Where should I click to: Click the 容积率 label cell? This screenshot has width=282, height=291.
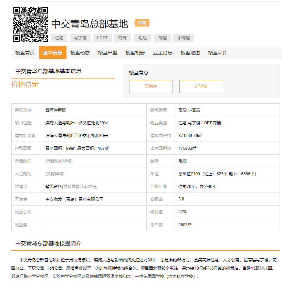[161, 199]
